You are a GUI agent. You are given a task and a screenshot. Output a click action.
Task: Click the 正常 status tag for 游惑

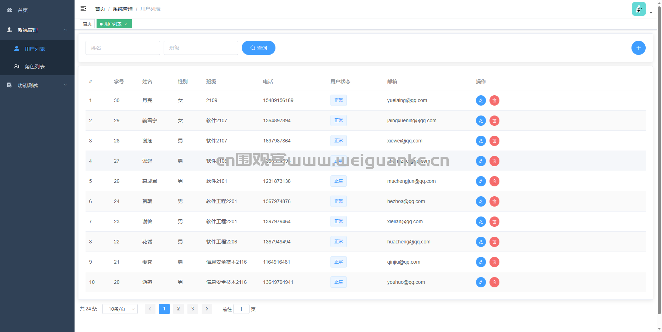(x=339, y=282)
